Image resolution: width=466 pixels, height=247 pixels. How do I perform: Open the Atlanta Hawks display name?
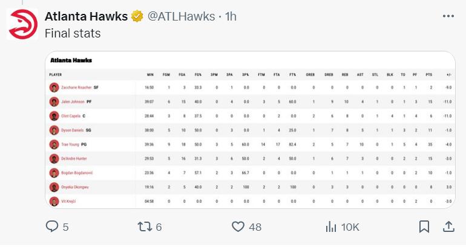(x=86, y=16)
